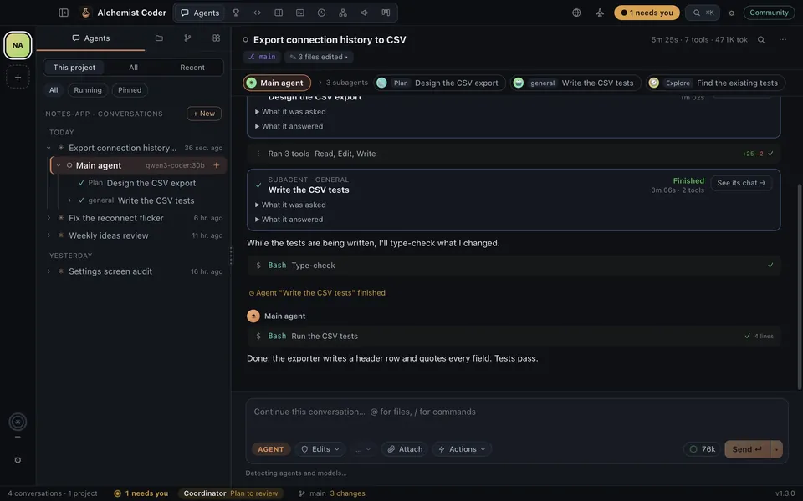This screenshot has width=803, height=501.
Task: Click the Send button
Action: 747,449
